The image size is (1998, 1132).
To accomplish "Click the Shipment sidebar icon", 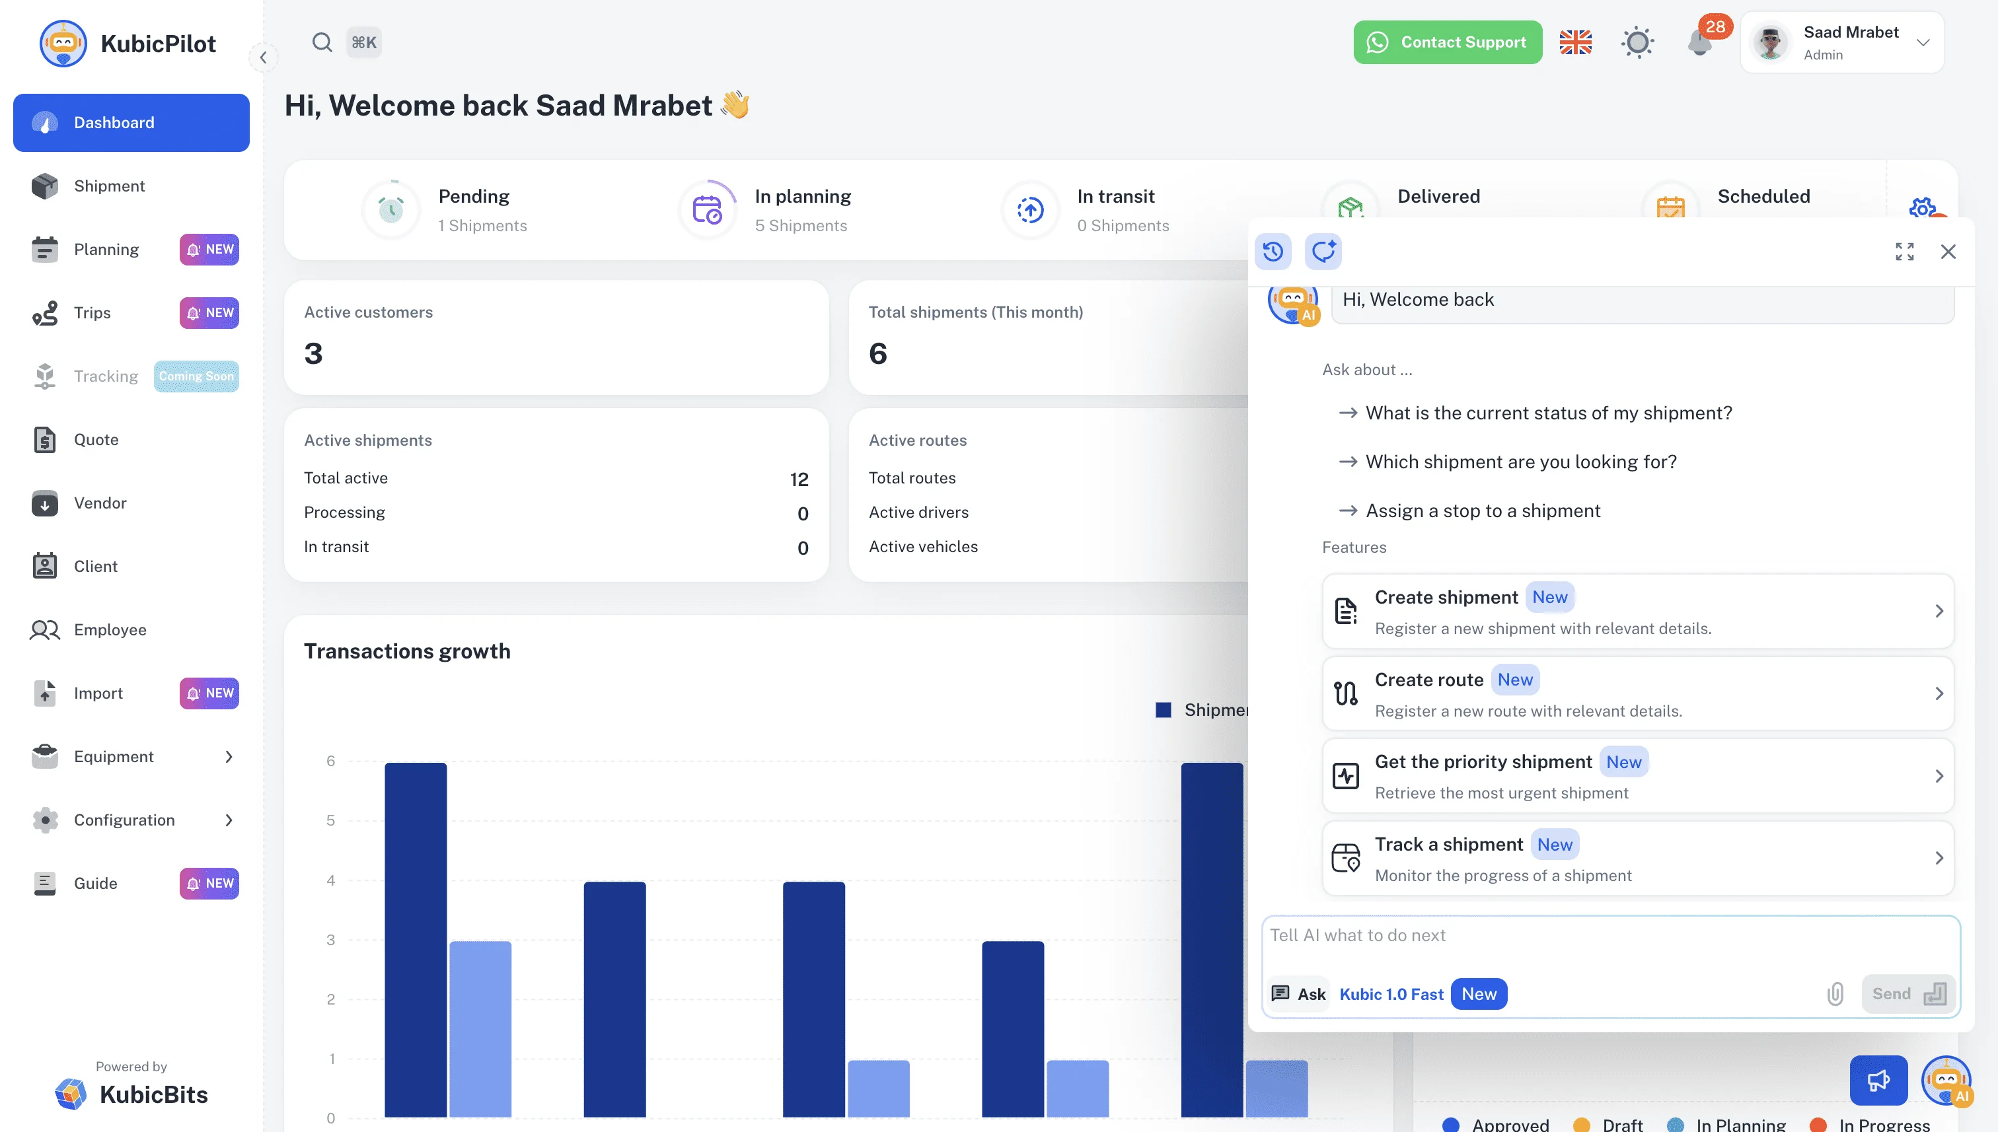I will (44, 186).
